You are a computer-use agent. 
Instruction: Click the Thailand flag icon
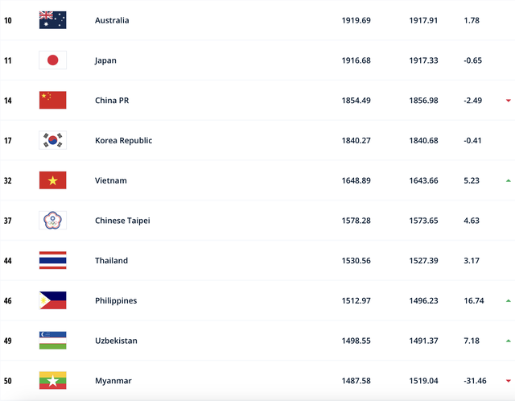(x=52, y=261)
